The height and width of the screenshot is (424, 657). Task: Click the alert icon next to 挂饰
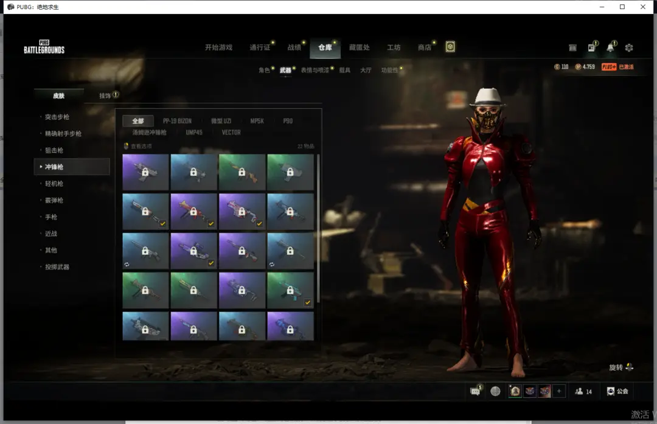116,95
